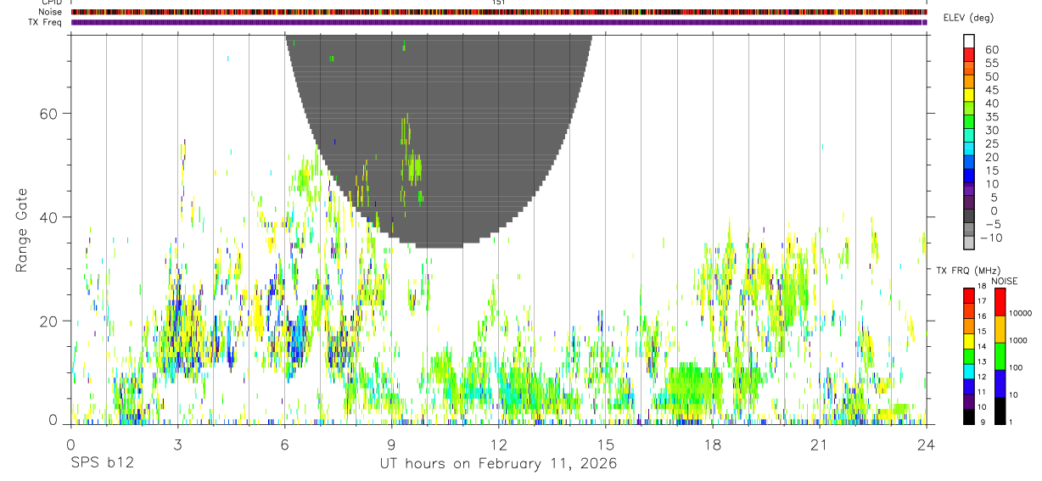Click the '55' label on ELEV colorbar
The image size is (1042, 481).
[x=992, y=63]
